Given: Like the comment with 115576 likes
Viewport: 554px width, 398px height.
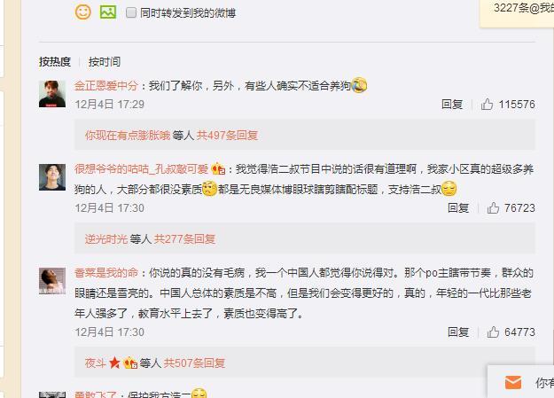Looking at the screenshot, I should pos(487,105).
